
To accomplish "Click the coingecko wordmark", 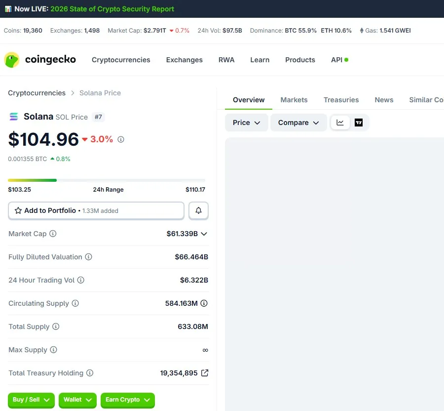I will click(50, 59).
